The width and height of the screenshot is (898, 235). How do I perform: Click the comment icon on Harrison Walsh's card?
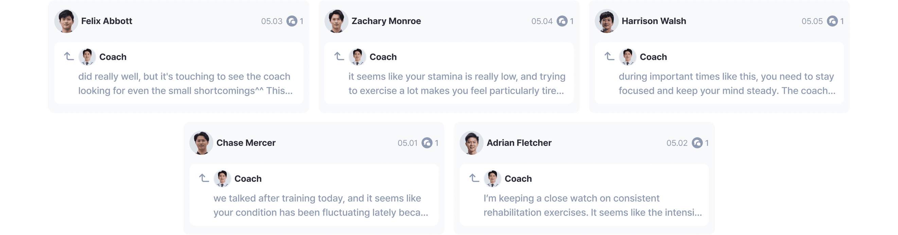(832, 21)
